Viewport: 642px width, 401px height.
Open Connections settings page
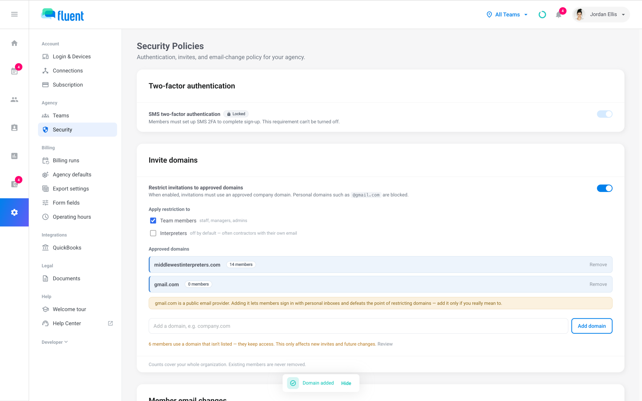click(77, 71)
